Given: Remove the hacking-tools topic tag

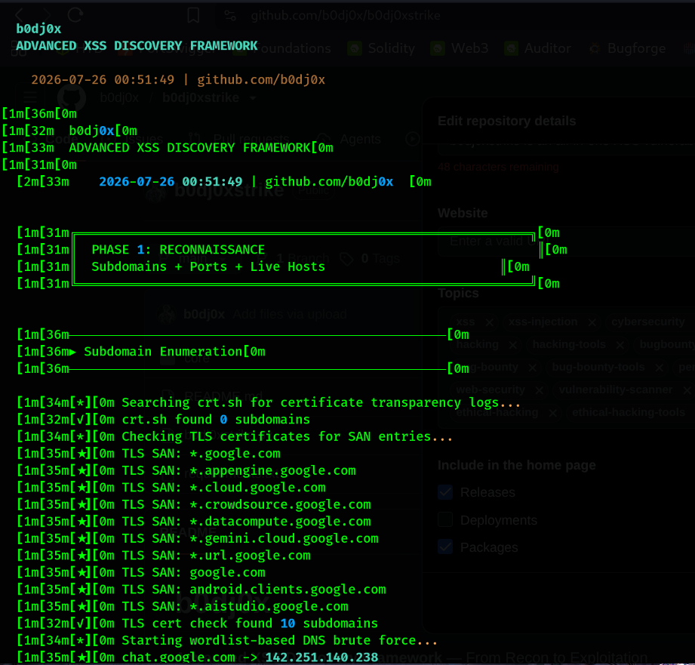Looking at the screenshot, I should tap(620, 345).
